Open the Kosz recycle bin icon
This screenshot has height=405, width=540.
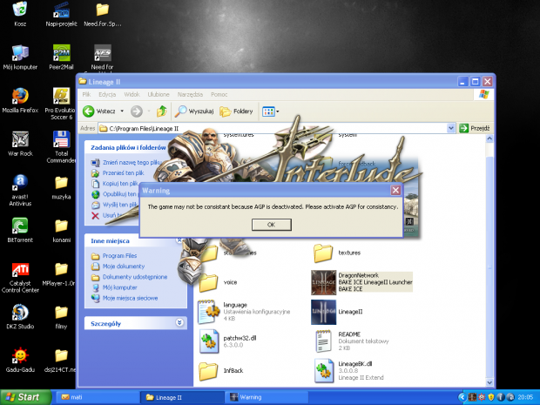point(20,14)
